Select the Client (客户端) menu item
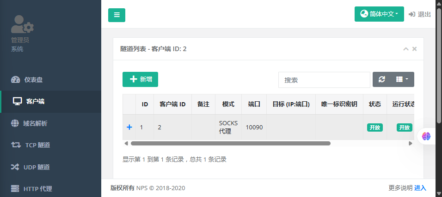442x197 pixels. pyautogui.click(x=35, y=101)
